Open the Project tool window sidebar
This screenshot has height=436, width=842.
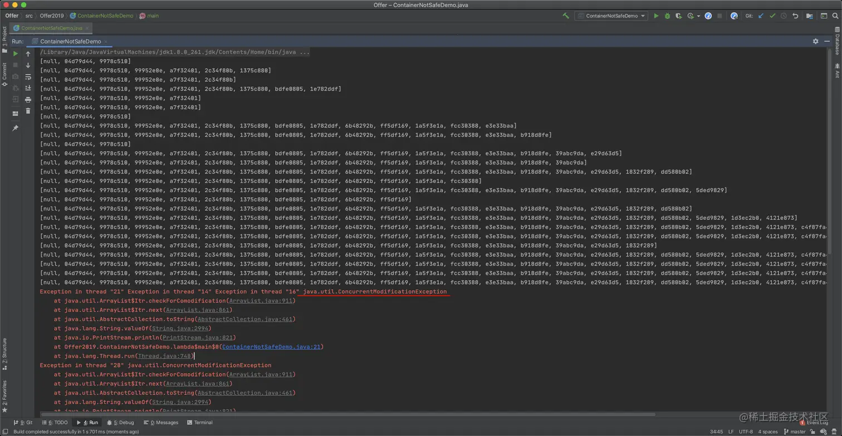(x=4, y=39)
